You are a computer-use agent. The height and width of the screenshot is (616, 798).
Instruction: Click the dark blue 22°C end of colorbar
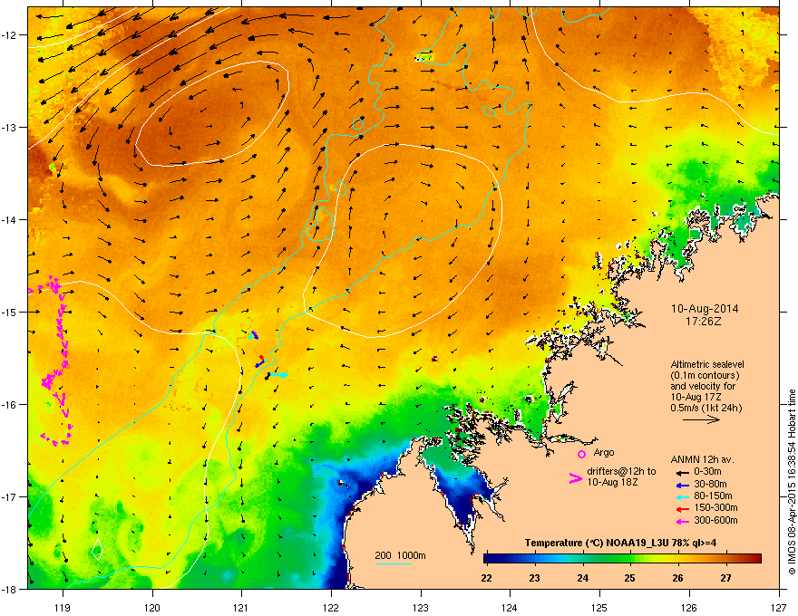(489, 559)
